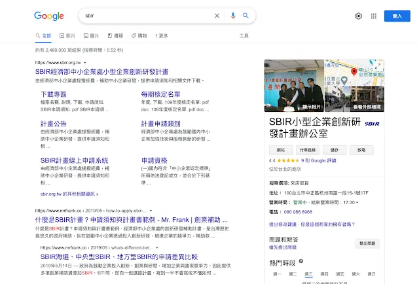This screenshot has width=419, height=284.
Task: Click the blue search magnifier icon
Action: pyautogui.click(x=246, y=16)
